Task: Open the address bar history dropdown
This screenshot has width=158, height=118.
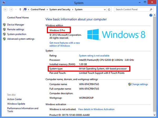Action: pyautogui.click(x=105, y=9)
